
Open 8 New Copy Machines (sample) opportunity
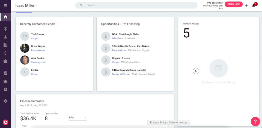[129, 70]
